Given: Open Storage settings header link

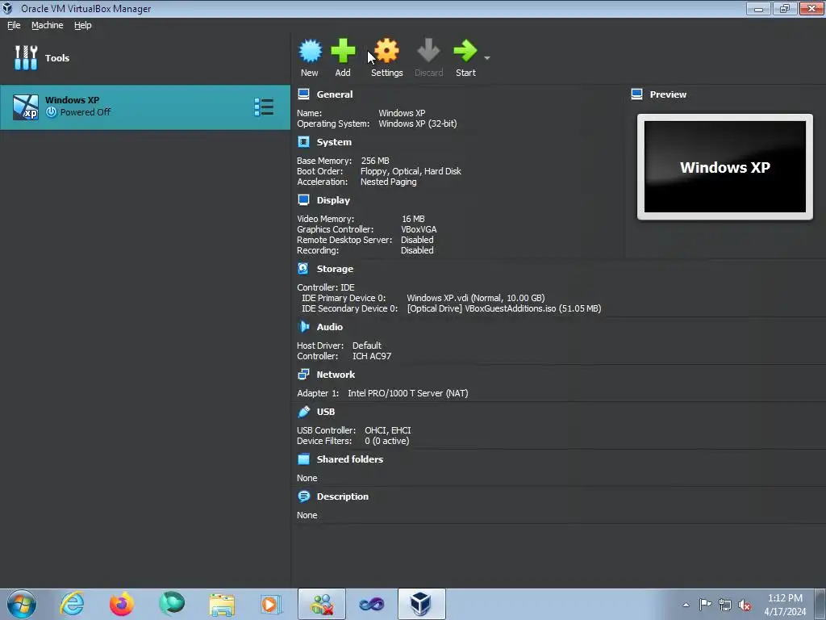Looking at the screenshot, I should [335, 269].
